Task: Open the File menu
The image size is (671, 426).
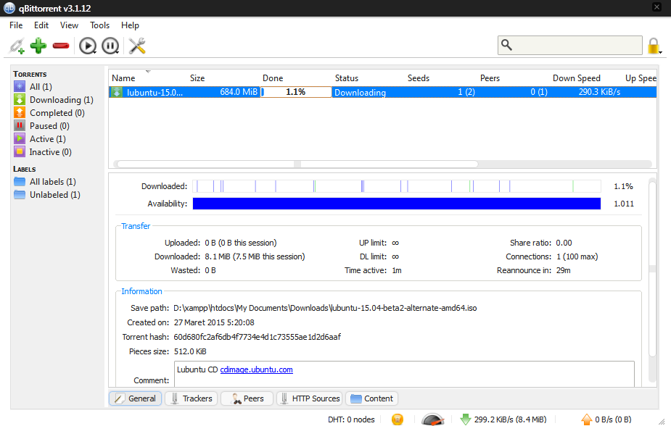Action: pyautogui.click(x=16, y=25)
